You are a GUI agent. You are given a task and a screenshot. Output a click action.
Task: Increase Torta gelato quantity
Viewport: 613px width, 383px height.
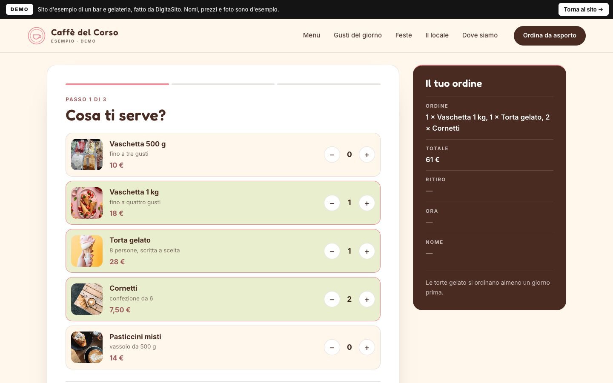click(x=367, y=251)
